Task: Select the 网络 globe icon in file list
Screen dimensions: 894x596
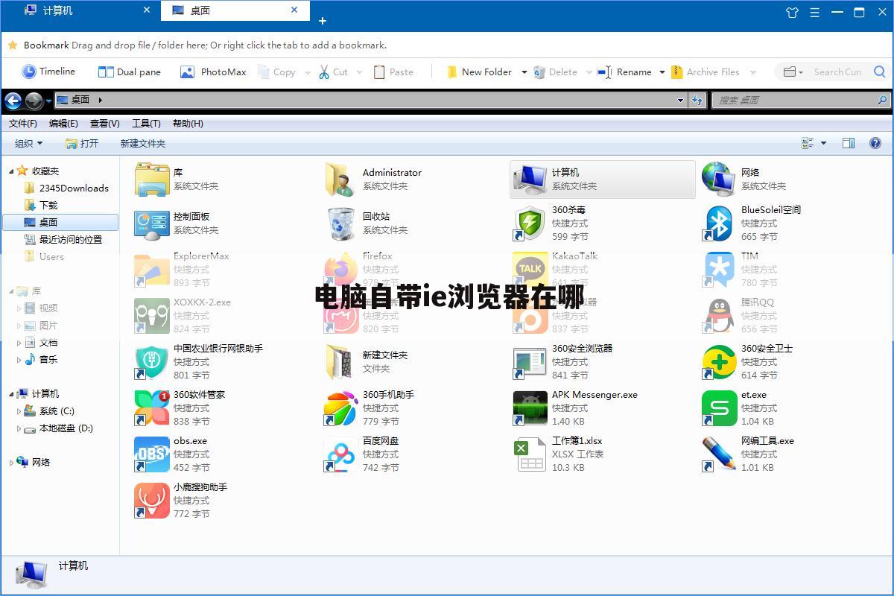Action: (x=720, y=179)
